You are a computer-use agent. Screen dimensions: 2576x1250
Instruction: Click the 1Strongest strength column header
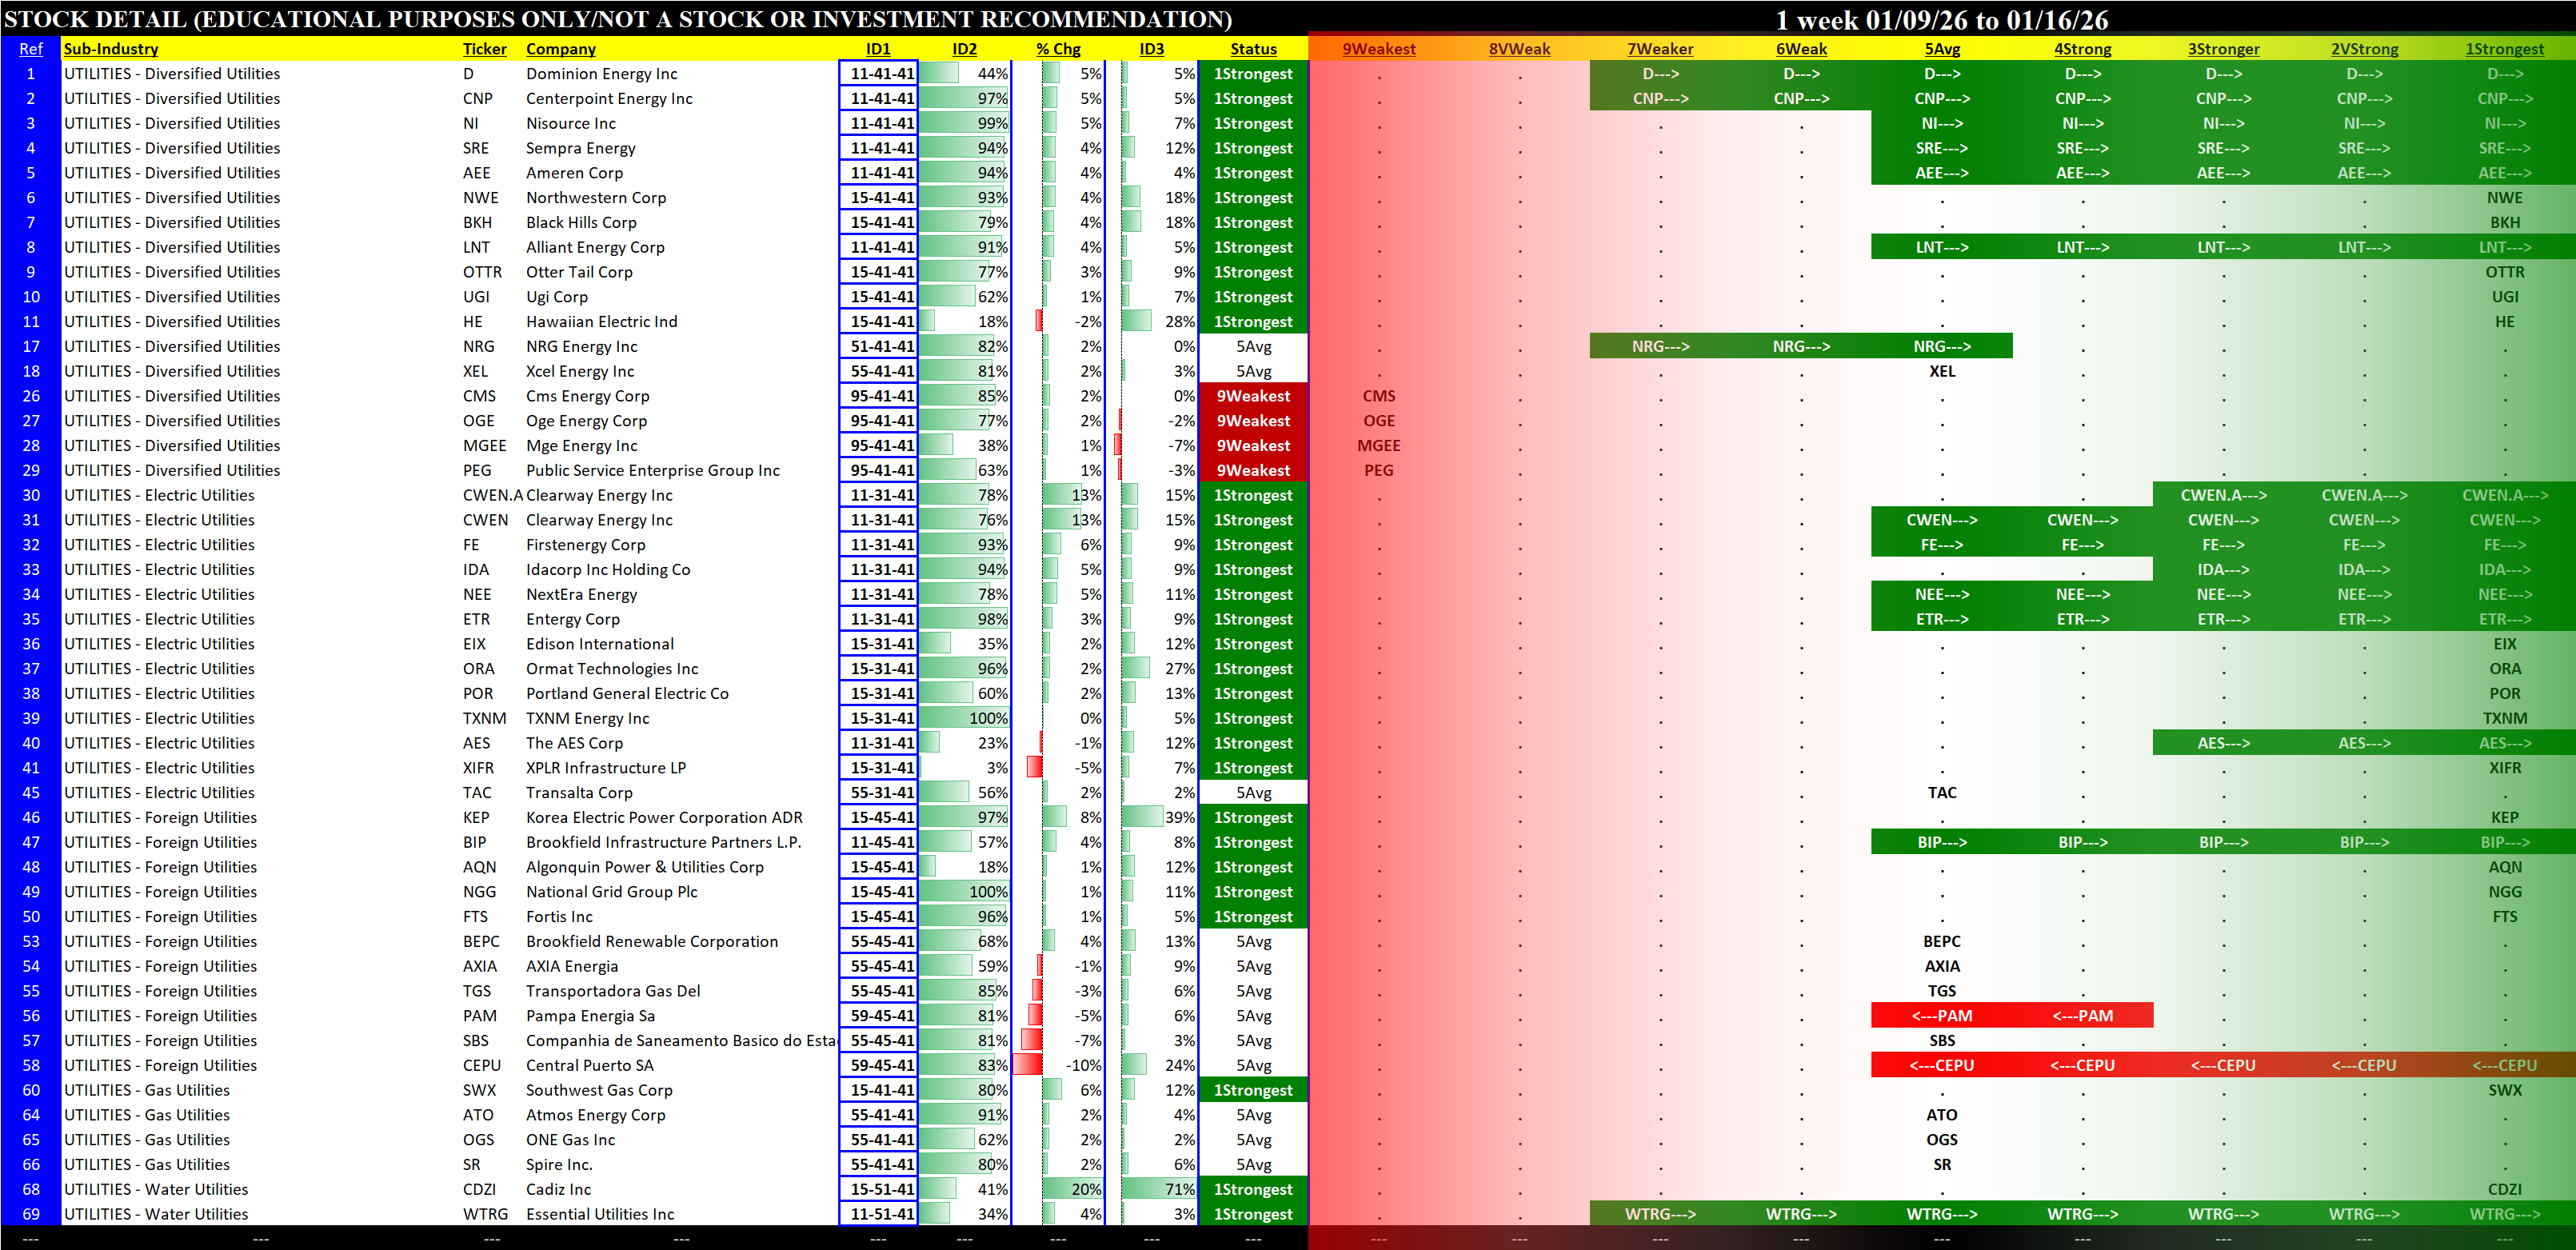(2503, 49)
